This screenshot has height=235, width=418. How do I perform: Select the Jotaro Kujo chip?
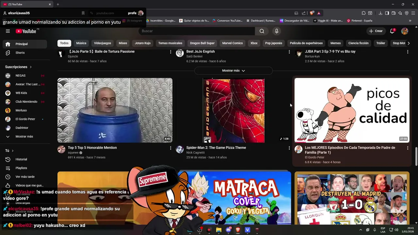(x=143, y=43)
